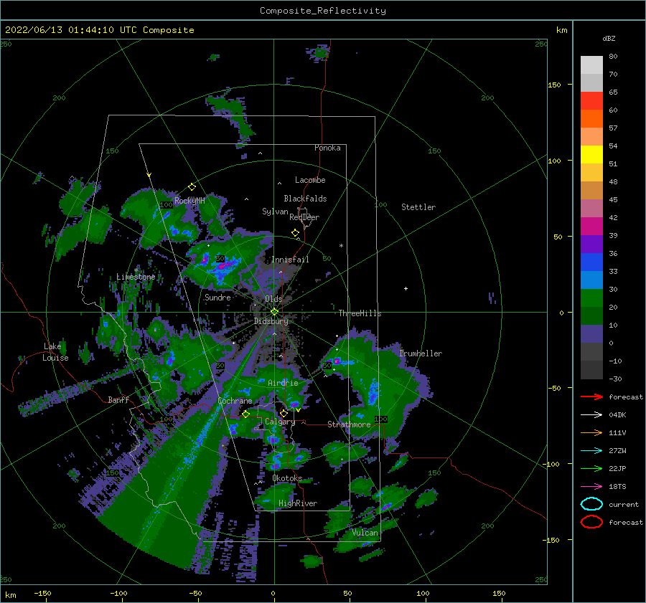Image resolution: width=646 pixels, height=603 pixels.
Task: Click the cyan current ellipse legend icon
Action: (591, 504)
